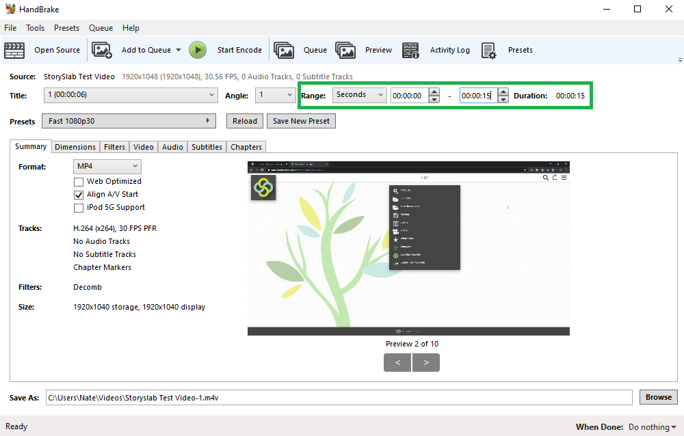
Task: Switch to the Video tab
Action: 144,147
